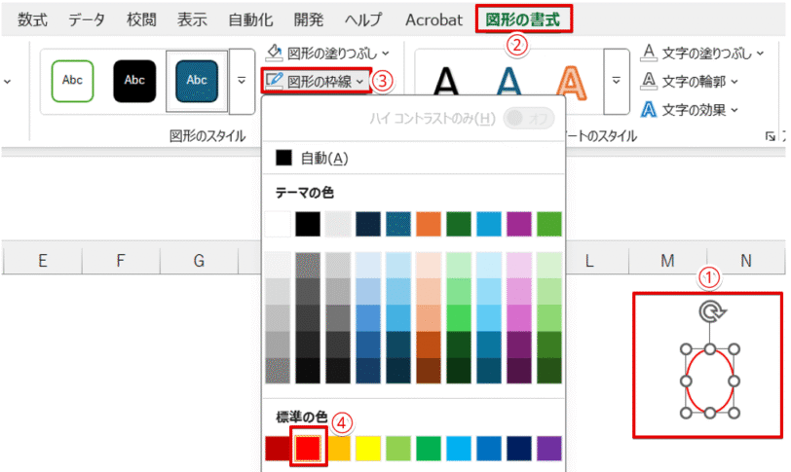The image size is (791, 472).
Task: Select blue standard color
Action: (489, 449)
